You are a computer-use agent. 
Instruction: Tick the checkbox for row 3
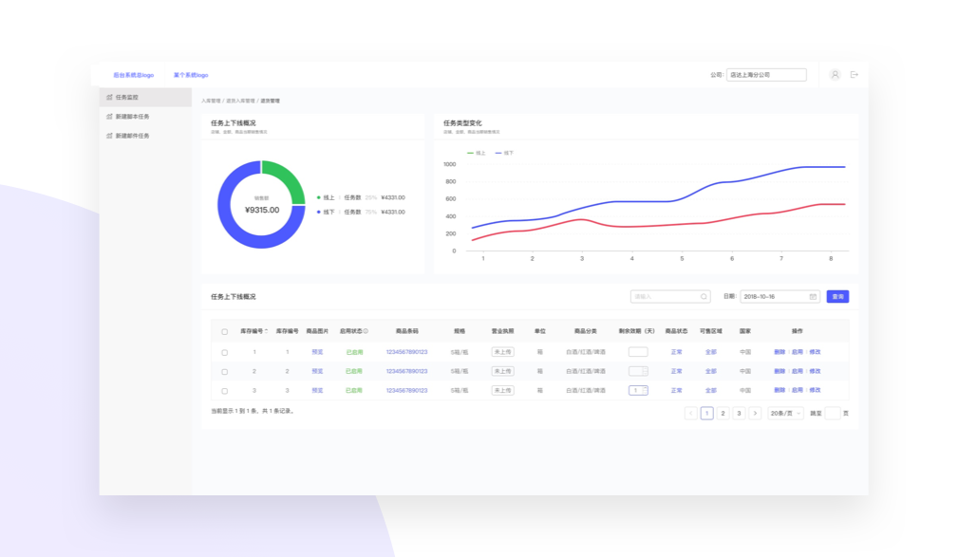pos(224,391)
